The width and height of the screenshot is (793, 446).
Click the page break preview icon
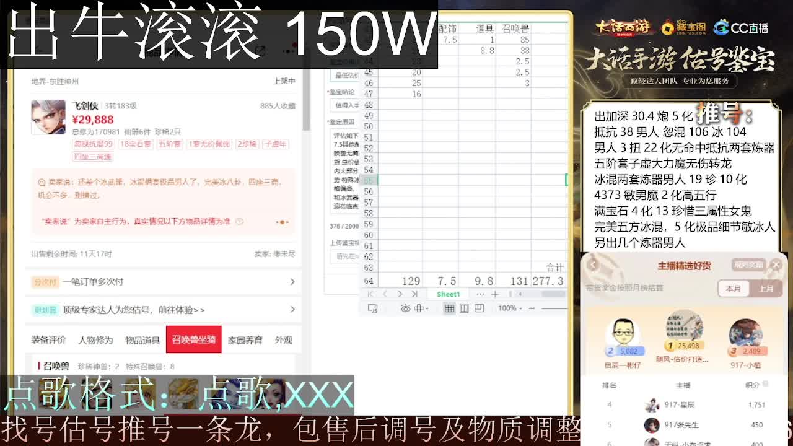478,308
